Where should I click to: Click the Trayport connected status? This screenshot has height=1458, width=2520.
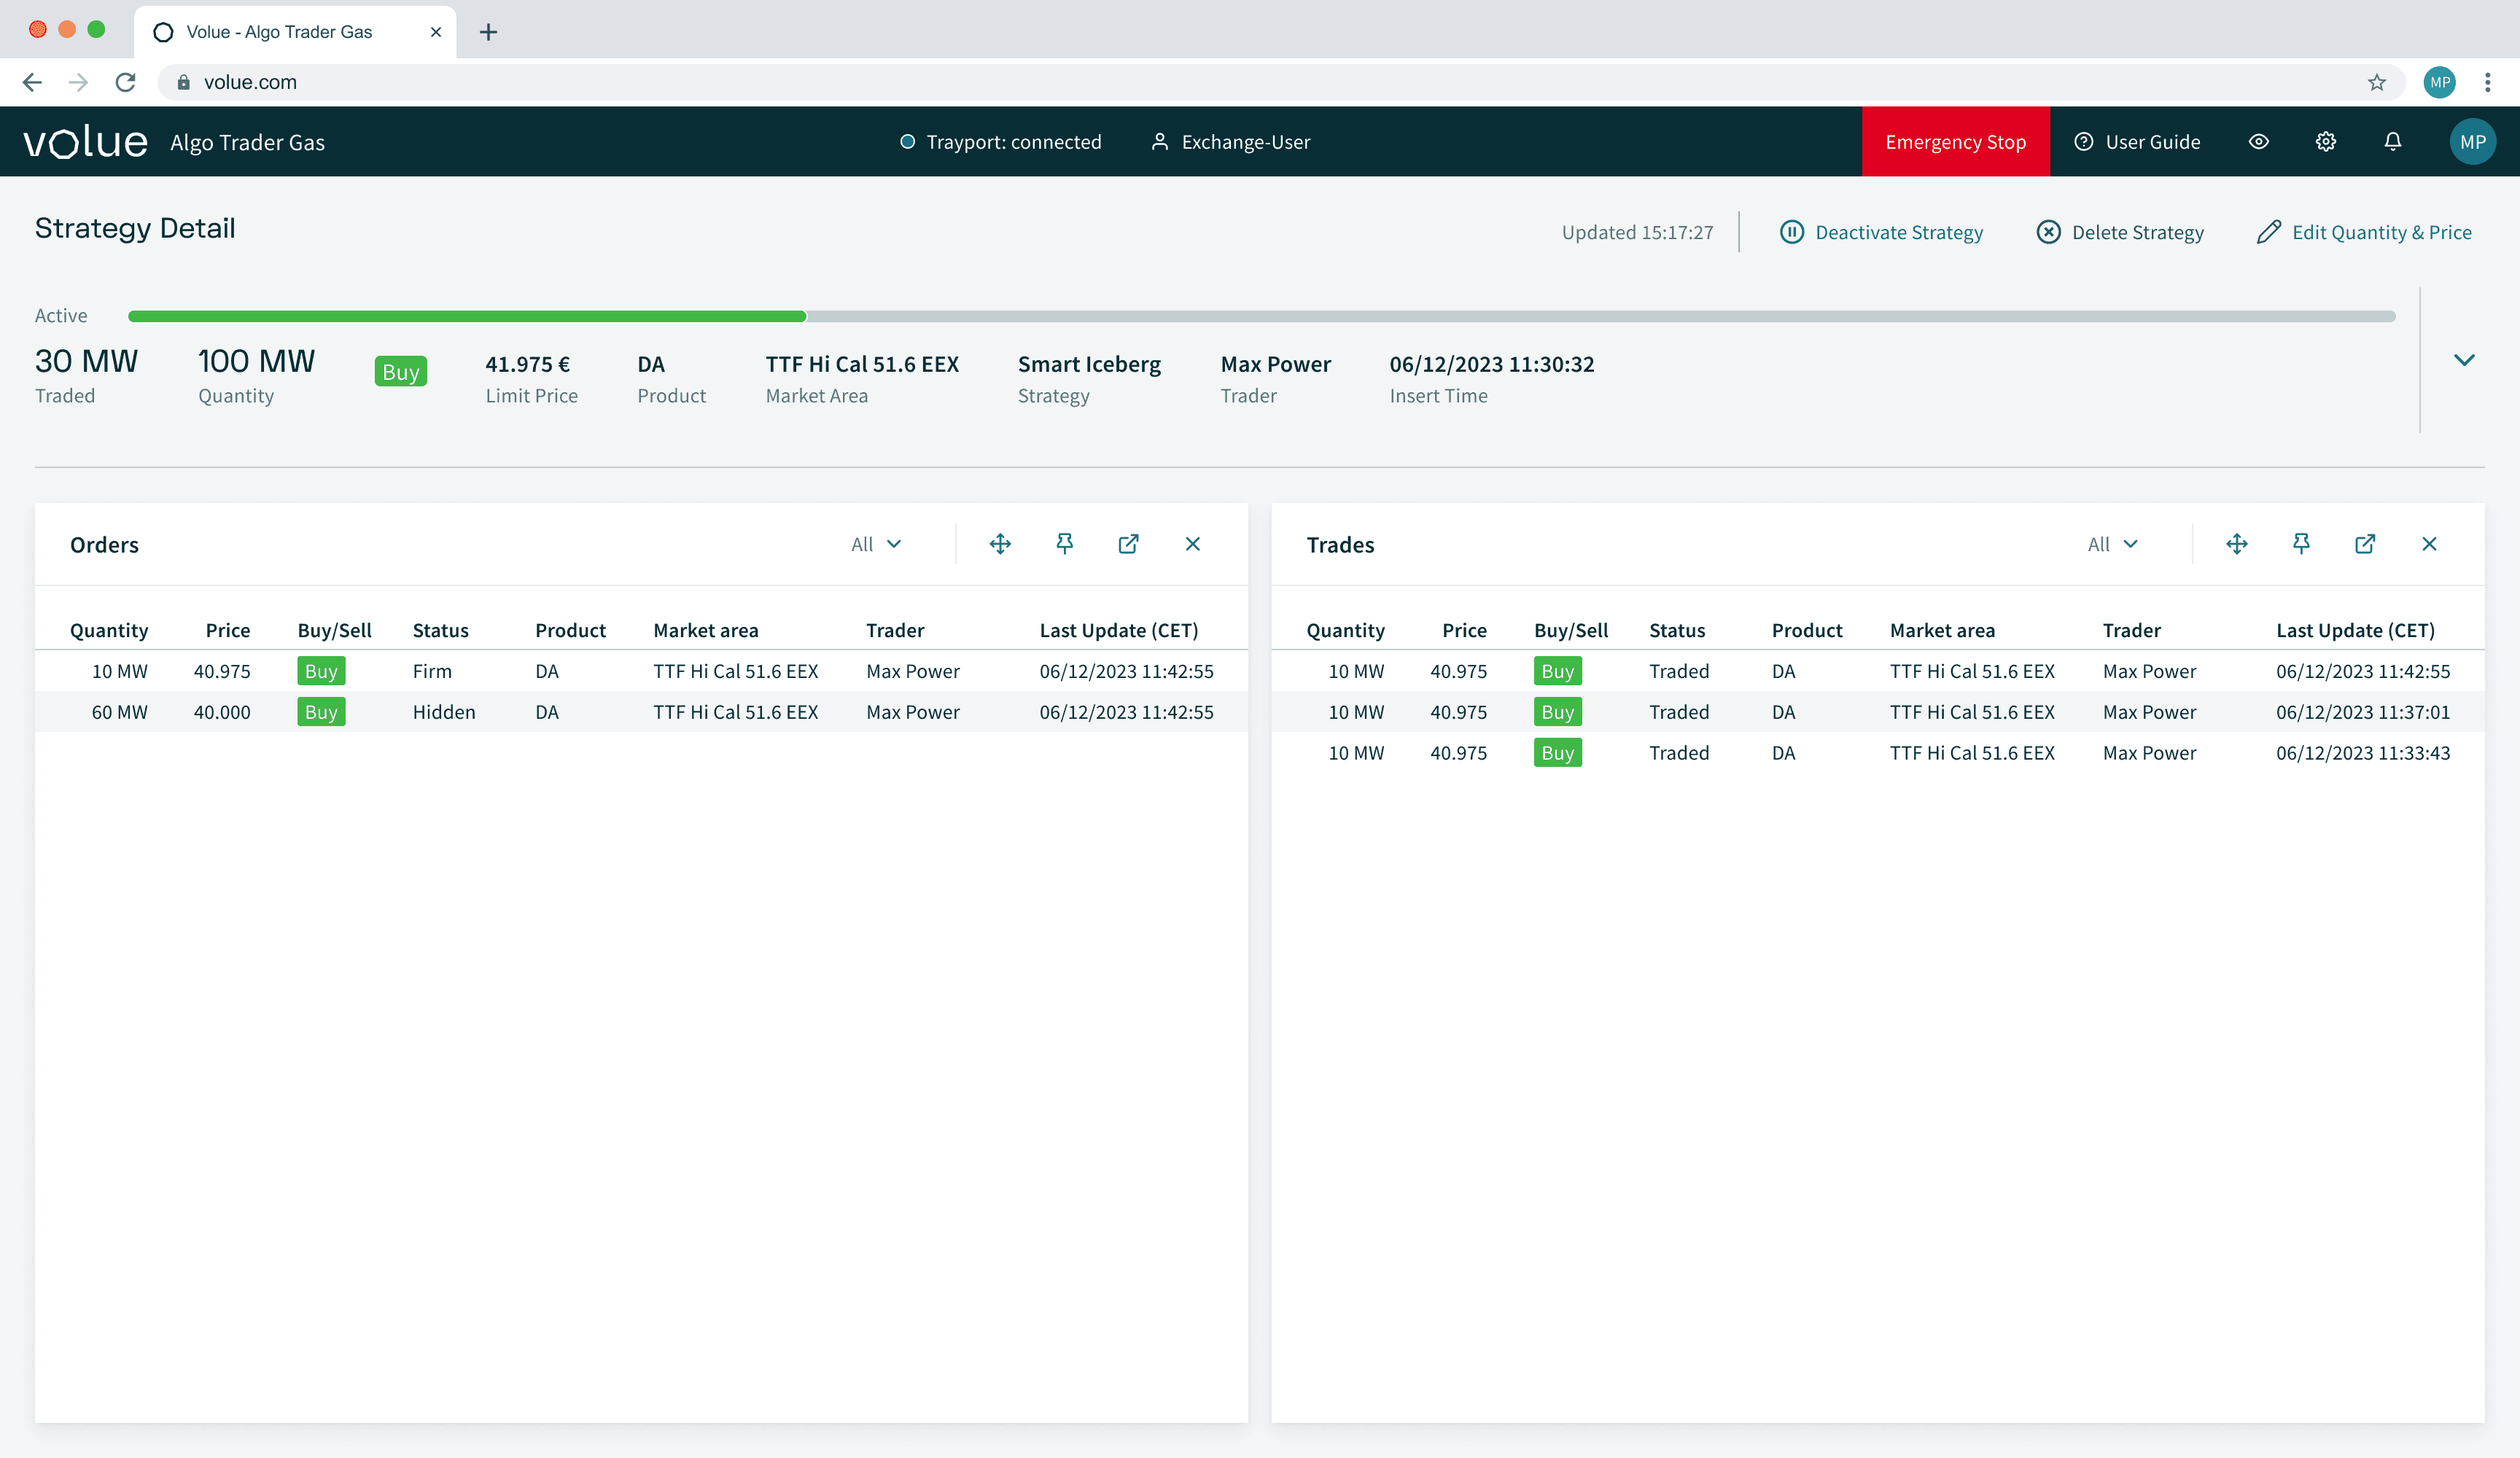(1000, 142)
